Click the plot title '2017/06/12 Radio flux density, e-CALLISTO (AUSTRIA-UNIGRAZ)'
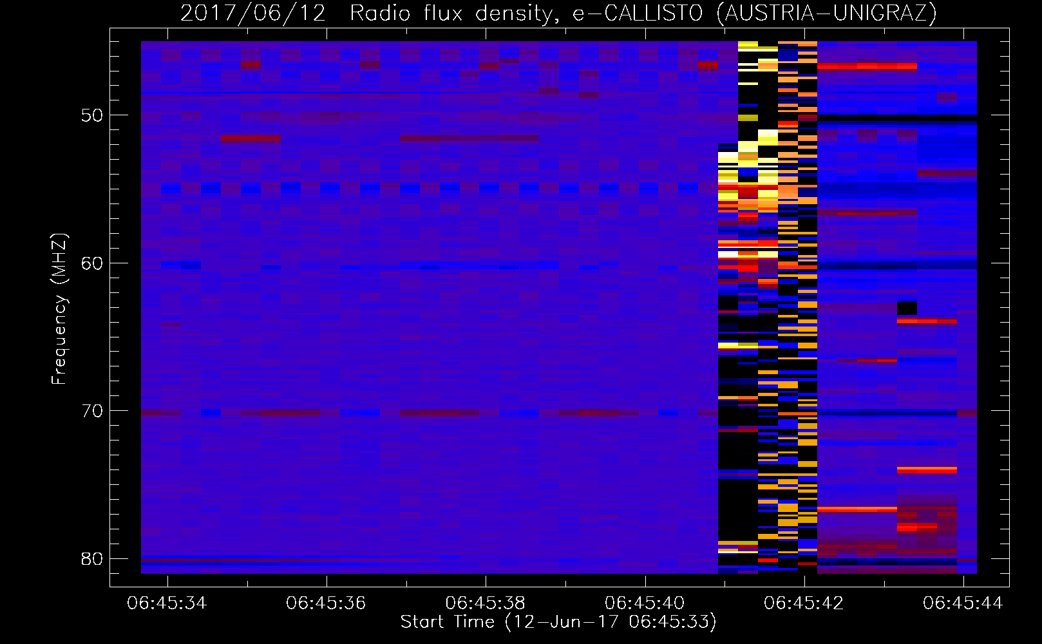The width and height of the screenshot is (1042, 644). click(558, 13)
